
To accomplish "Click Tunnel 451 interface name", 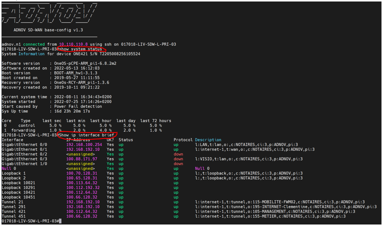I will coord(13,216).
